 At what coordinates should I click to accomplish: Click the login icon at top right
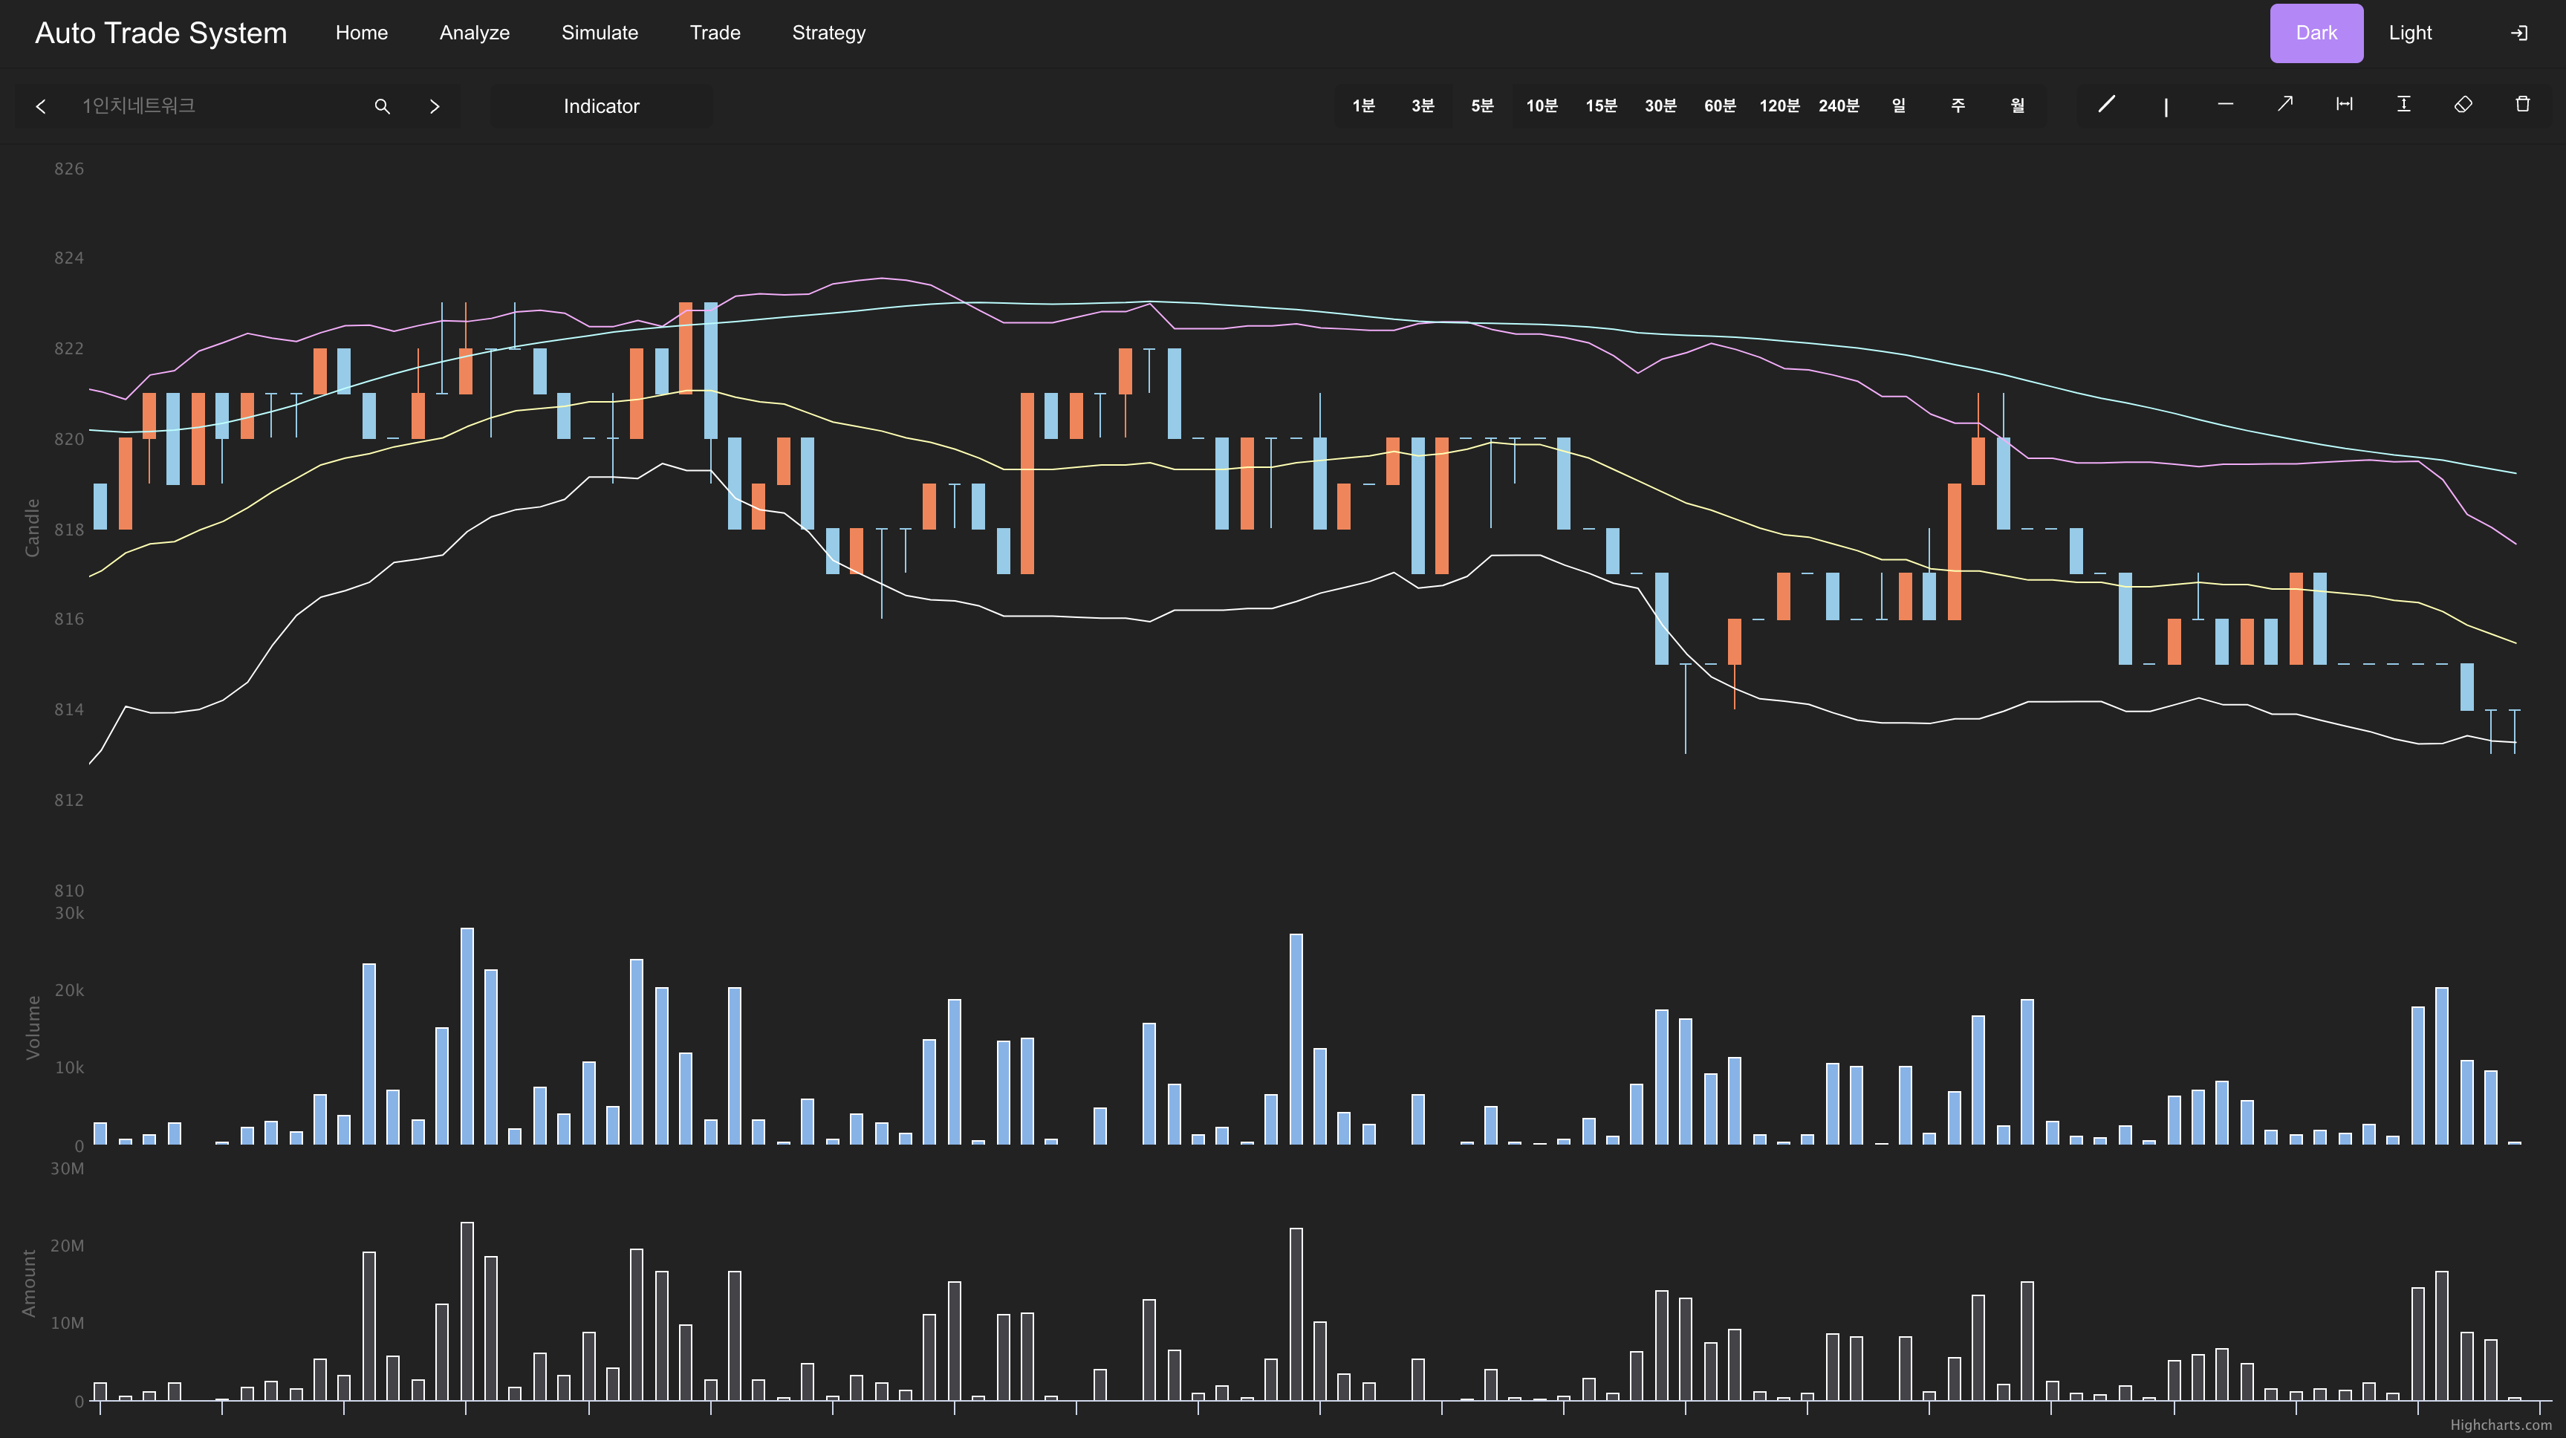click(x=2518, y=33)
